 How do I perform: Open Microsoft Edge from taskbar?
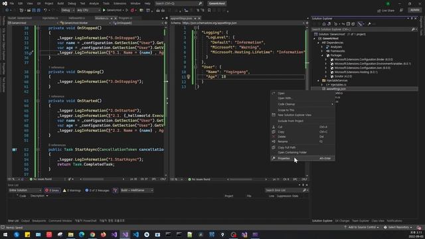(x=82, y=234)
